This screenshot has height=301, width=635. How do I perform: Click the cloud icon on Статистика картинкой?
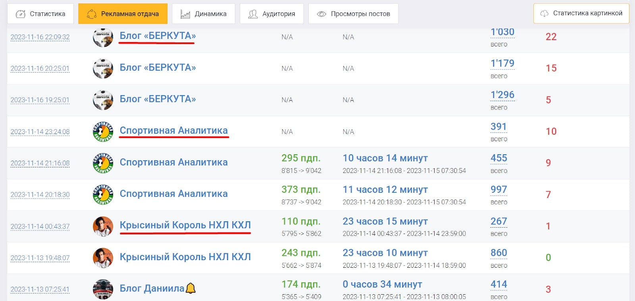click(x=545, y=13)
